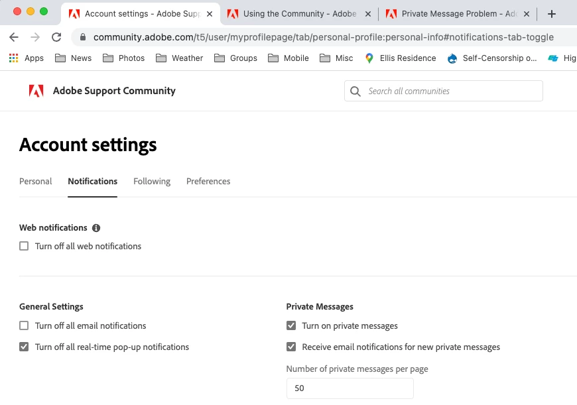Screen dimensions: 577x405
Task: Click the lock icon in address bar
Action: click(x=83, y=37)
